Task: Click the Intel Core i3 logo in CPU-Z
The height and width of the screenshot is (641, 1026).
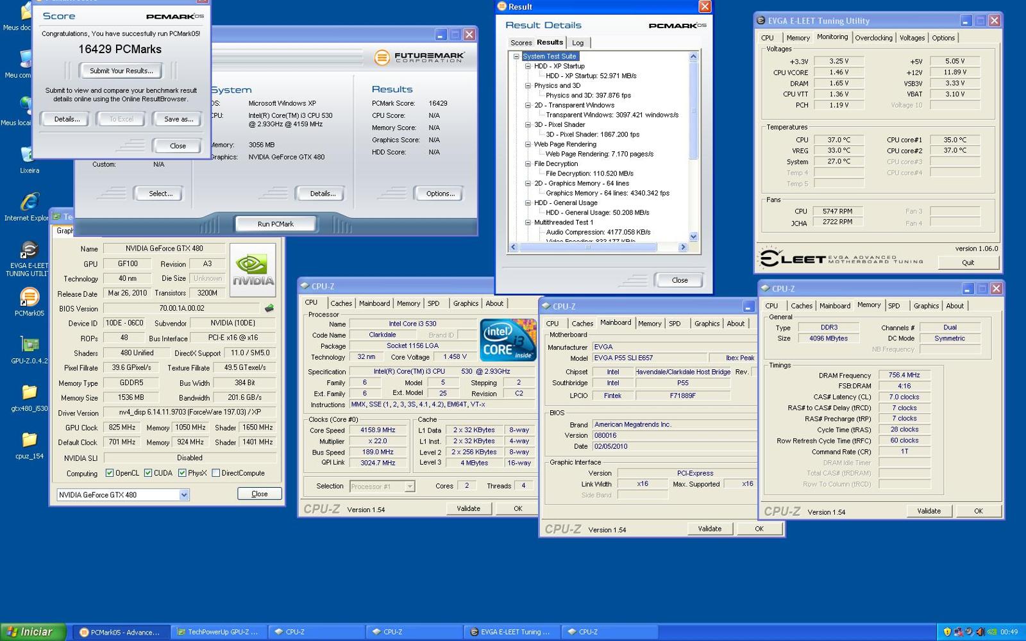Action: pyautogui.click(x=508, y=340)
